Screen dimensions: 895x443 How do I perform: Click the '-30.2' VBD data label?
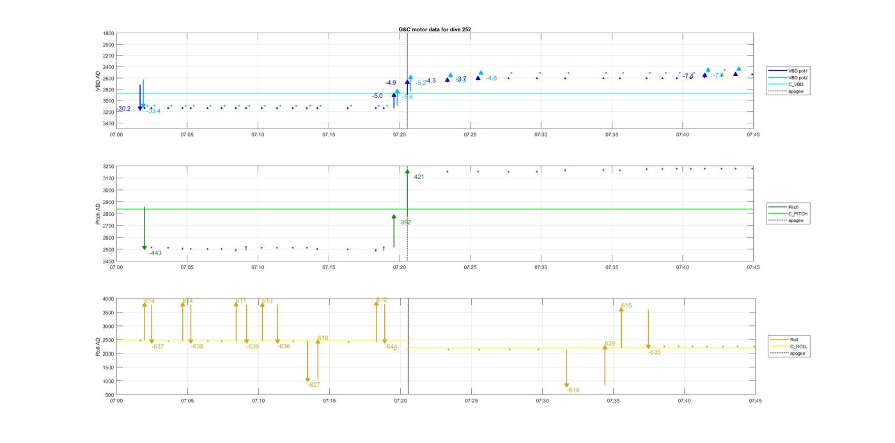[123, 109]
